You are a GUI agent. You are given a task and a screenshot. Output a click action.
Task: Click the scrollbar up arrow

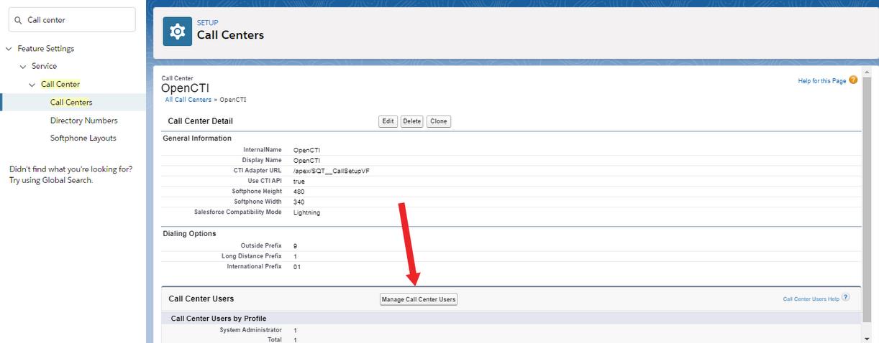(x=866, y=72)
